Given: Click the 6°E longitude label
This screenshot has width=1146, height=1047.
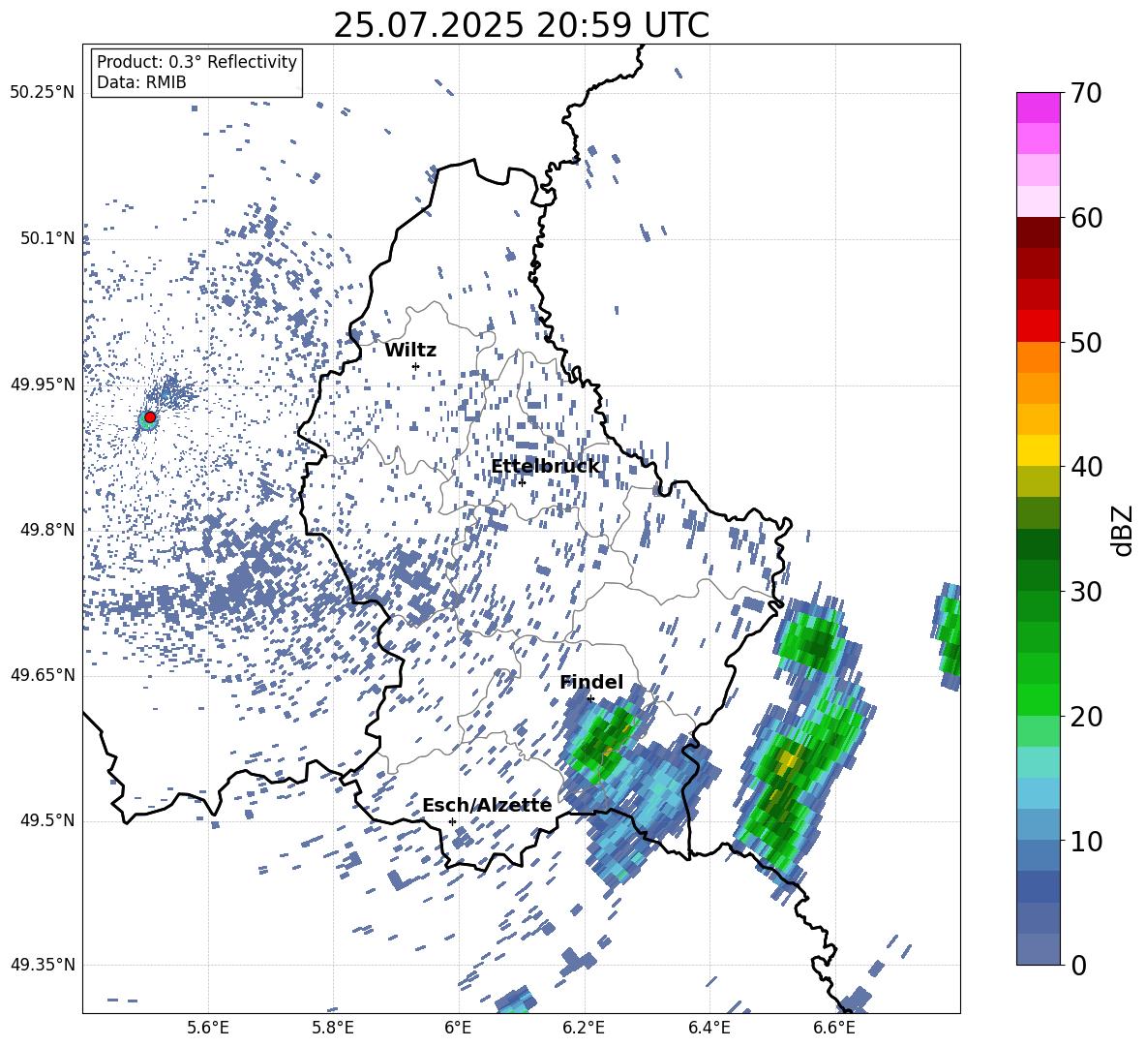Looking at the screenshot, I should click(458, 1028).
